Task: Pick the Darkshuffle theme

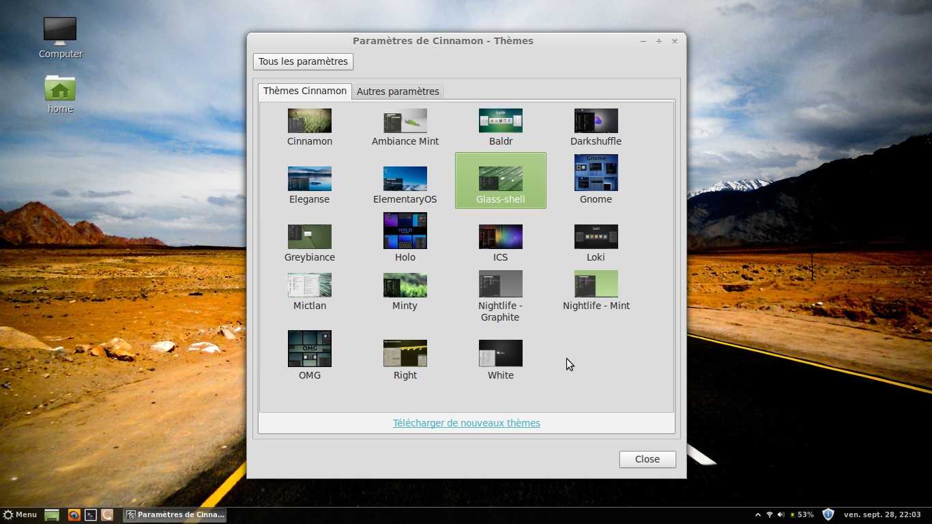Action: (x=596, y=128)
